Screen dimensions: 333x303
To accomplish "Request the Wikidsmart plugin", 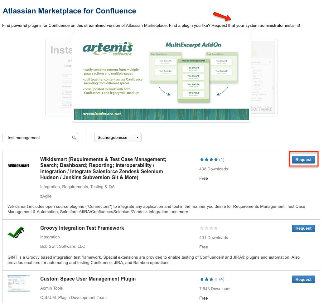I will (x=303, y=159).
